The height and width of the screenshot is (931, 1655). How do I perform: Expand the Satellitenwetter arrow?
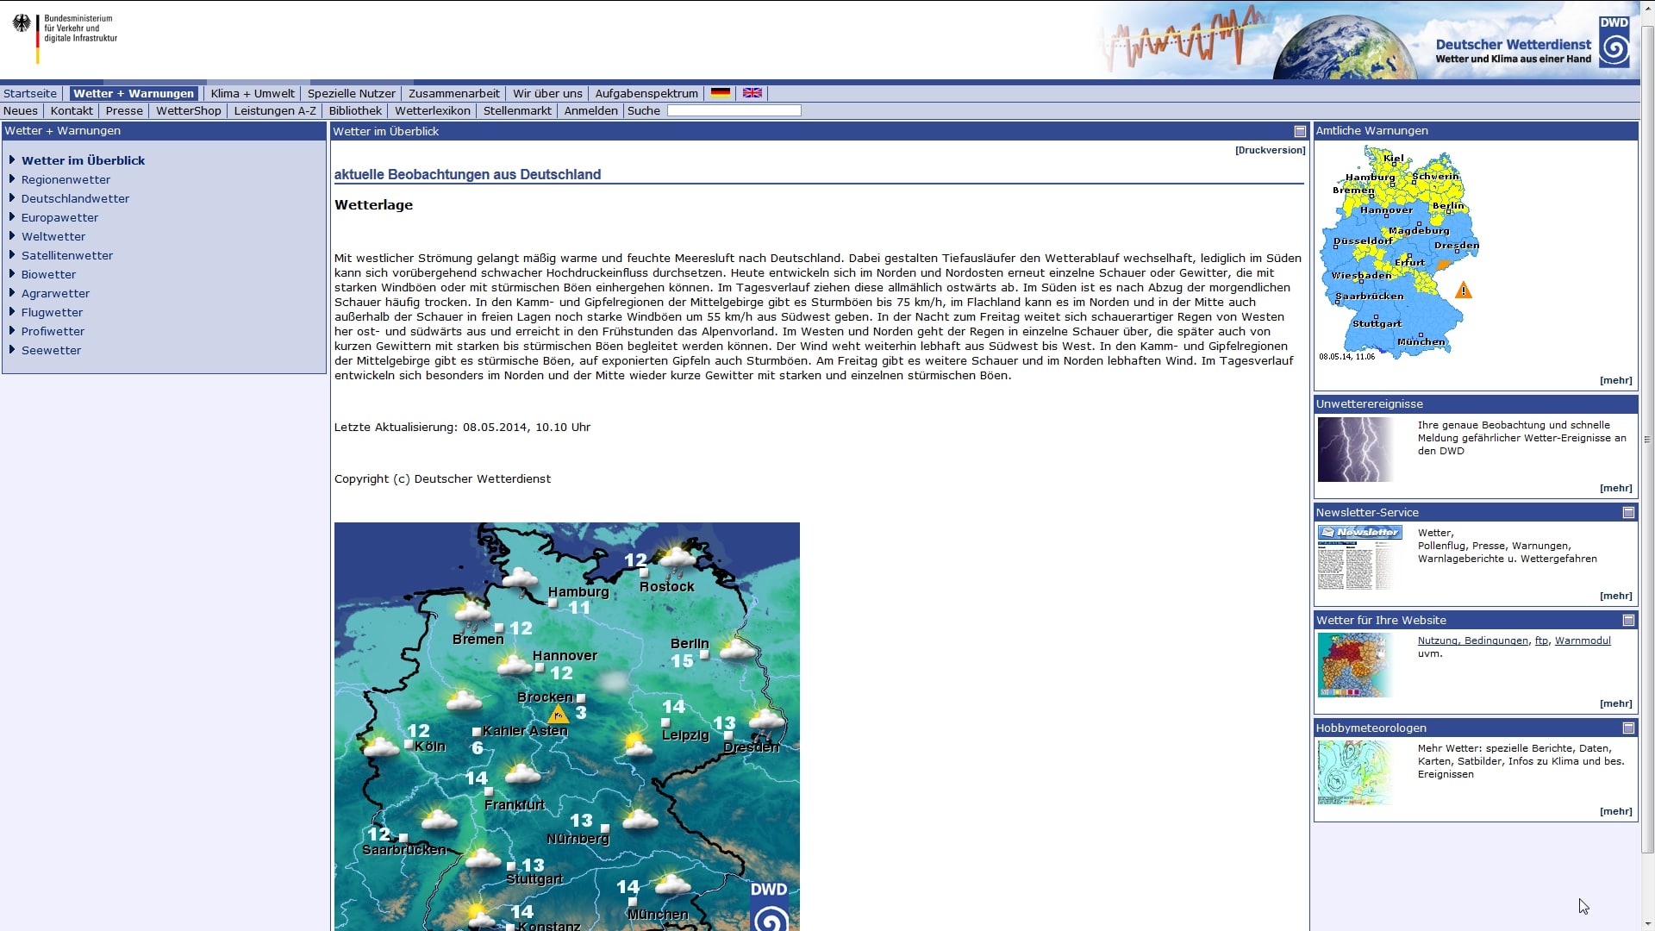pos(12,255)
